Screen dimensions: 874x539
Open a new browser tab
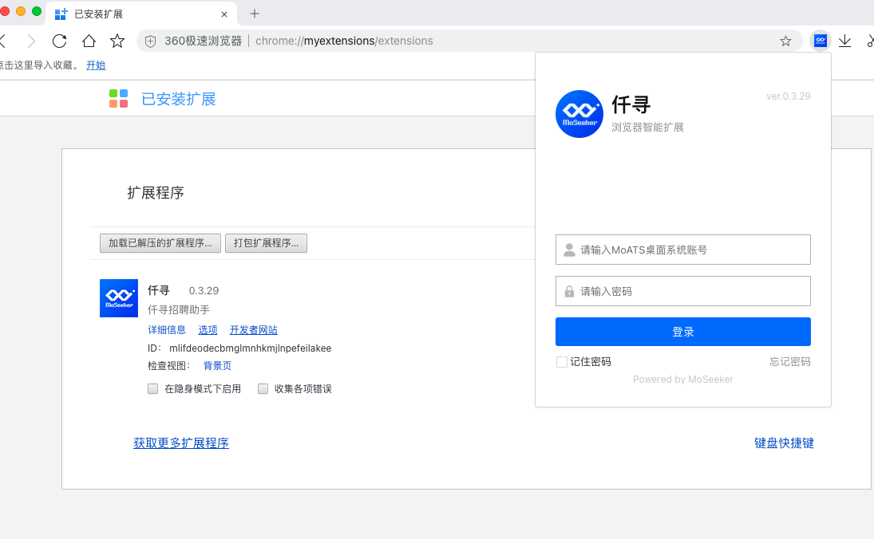(x=254, y=14)
